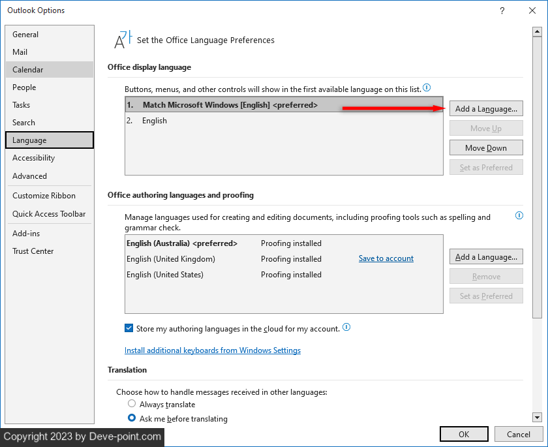The image size is (548, 447).
Task: Select English (Australia) authoring language row
Action: pyautogui.click(x=284, y=243)
